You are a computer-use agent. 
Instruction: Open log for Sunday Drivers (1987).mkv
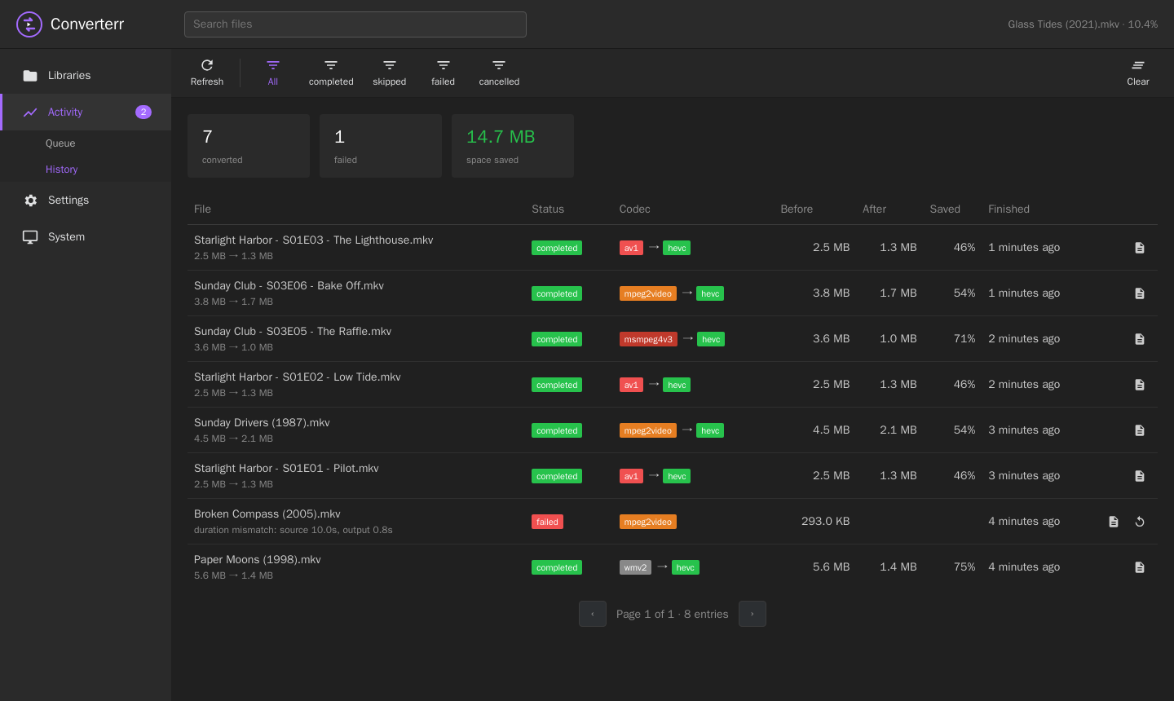pyautogui.click(x=1140, y=430)
